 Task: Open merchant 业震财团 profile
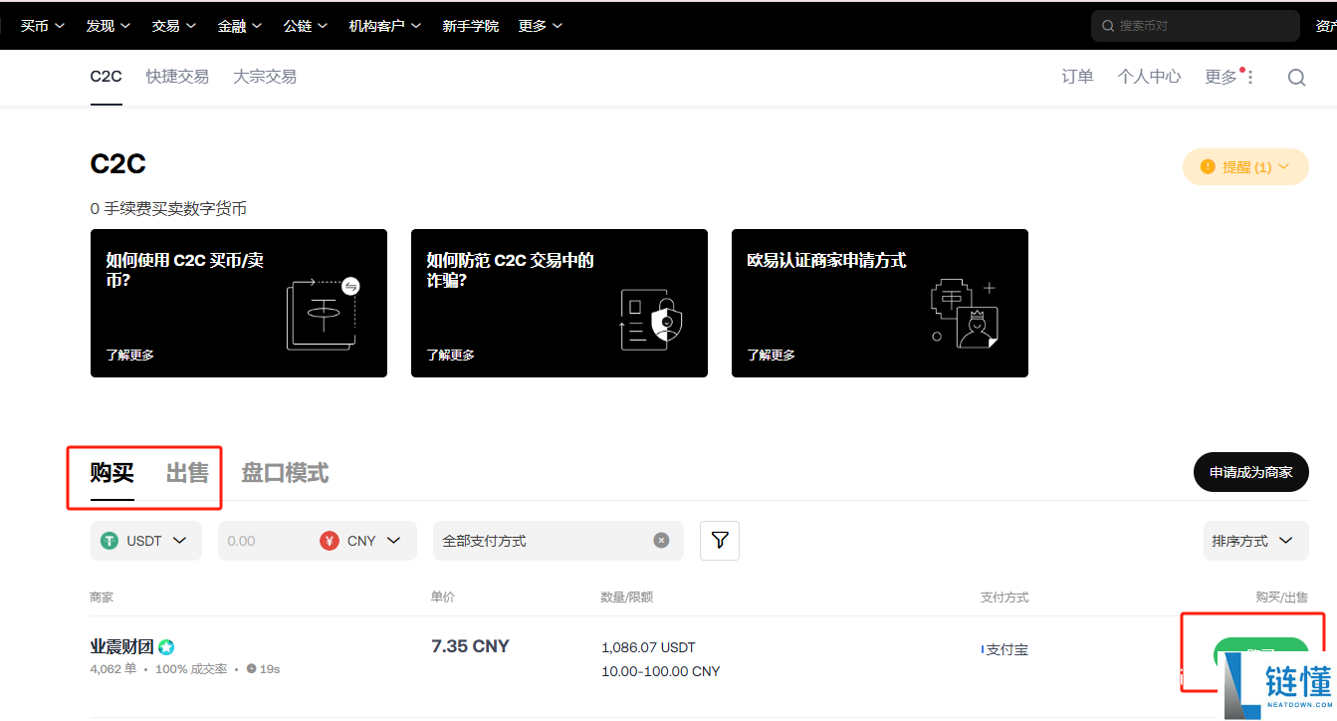click(121, 647)
